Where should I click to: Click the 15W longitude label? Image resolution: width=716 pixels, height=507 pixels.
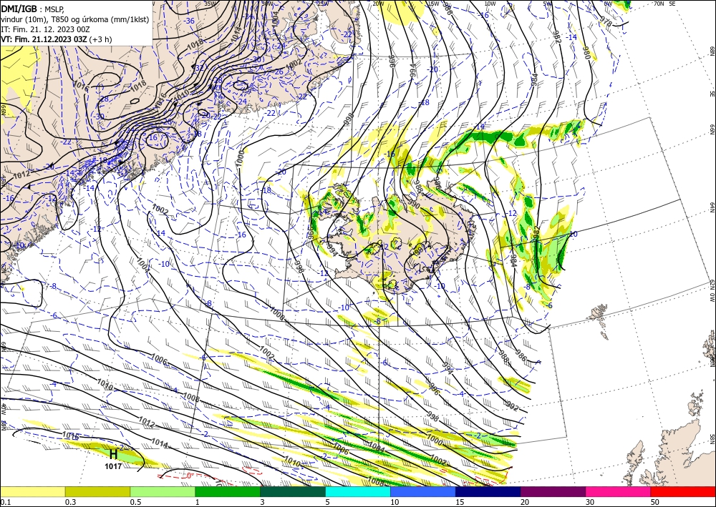(x=433, y=4)
